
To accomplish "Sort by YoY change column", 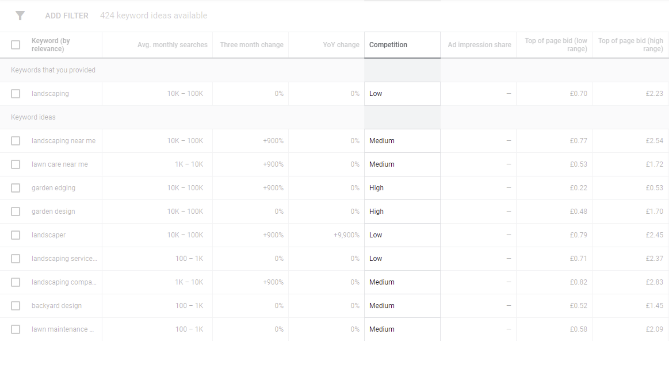I will [341, 45].
